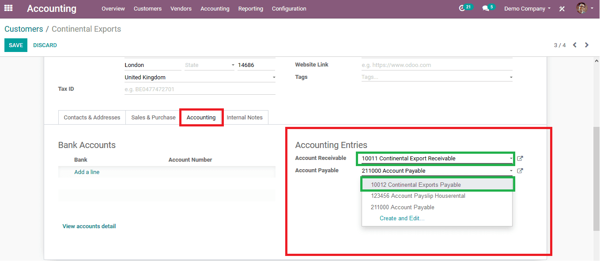Click the Website Link input field
Screen dimensions: 600x263
pyautogui.click(x=437, y=65)
